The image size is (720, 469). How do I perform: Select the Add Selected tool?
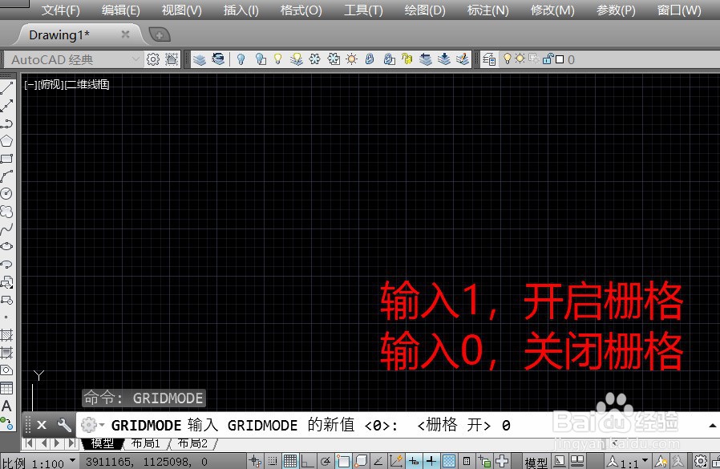coord(6,423)
